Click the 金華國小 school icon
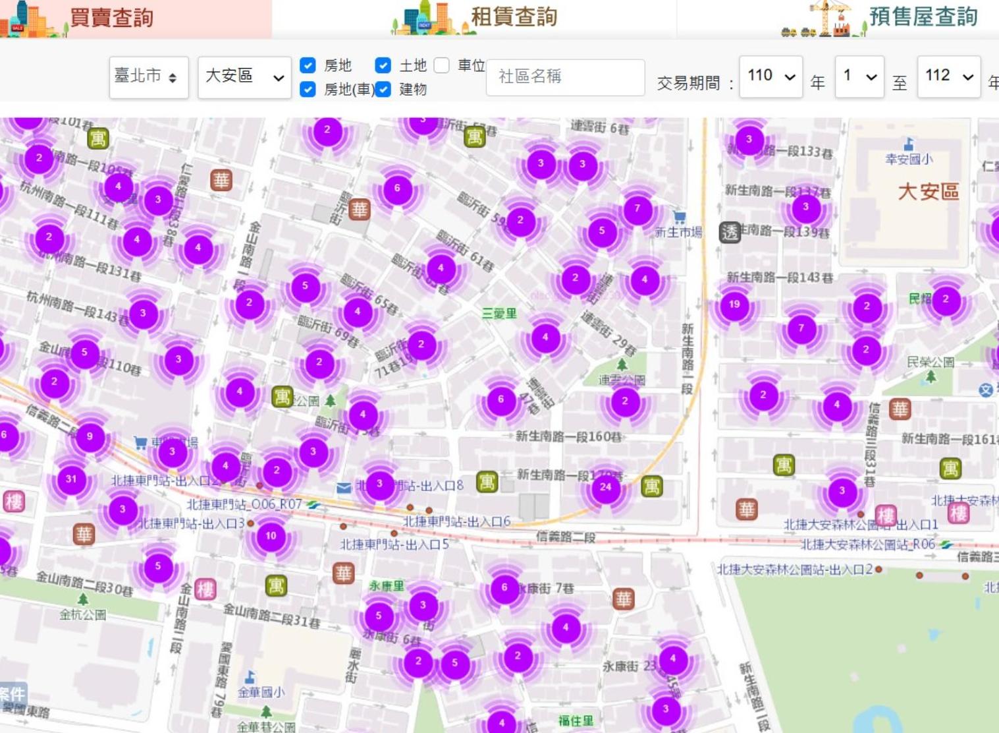Screen dimensions: 999x733 [250, 677]
